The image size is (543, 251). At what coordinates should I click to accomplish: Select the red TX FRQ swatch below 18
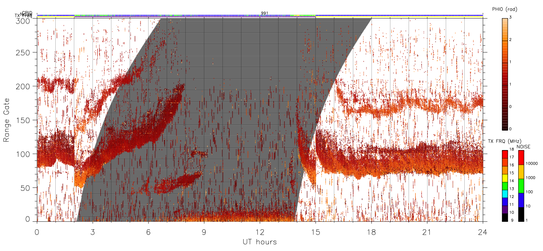505,154
